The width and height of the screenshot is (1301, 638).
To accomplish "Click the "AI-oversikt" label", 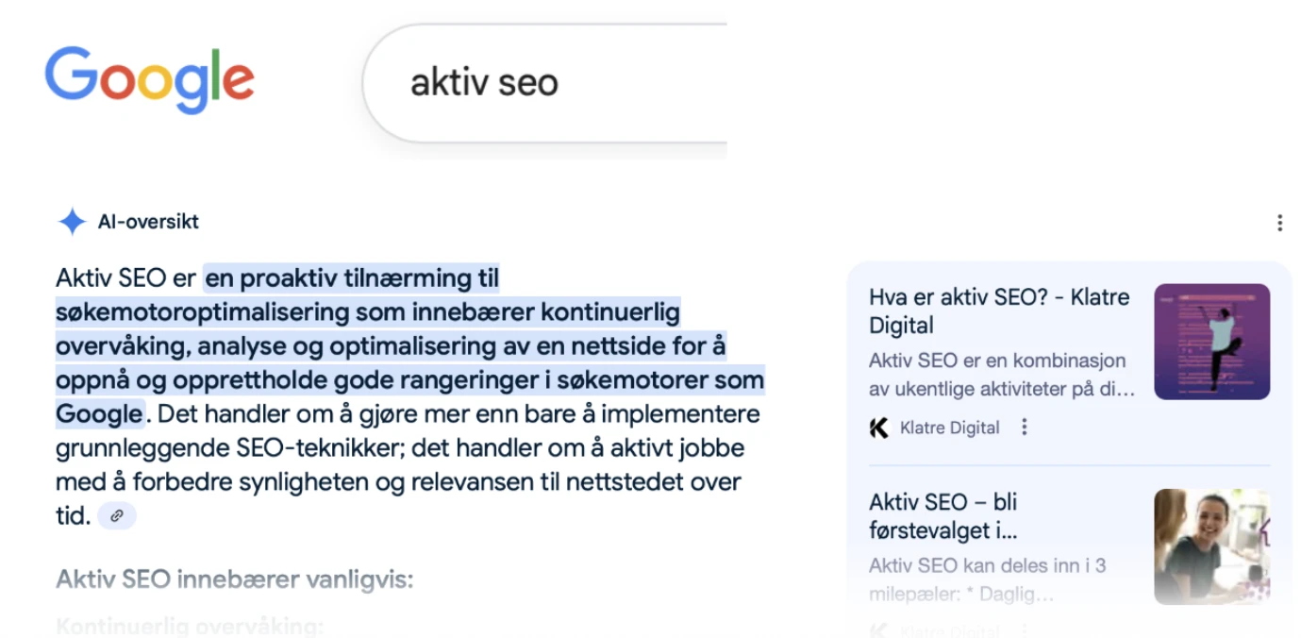I will pos(148,222).
